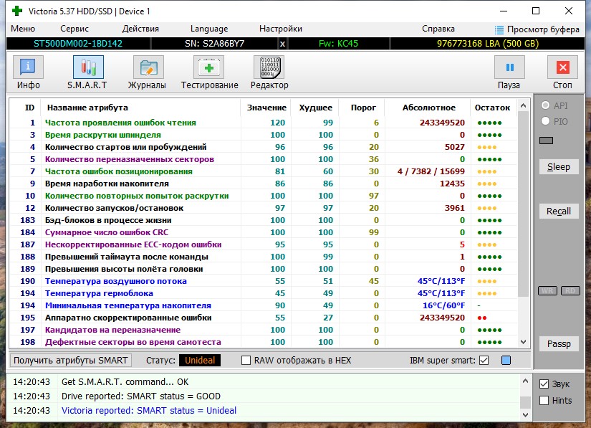Open the Language menu
Image resolution: width=591 pixels, height=428 pixels.
point(209,29)
